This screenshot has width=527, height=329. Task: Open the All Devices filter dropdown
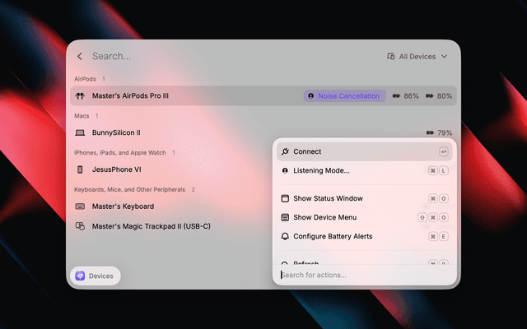click(417, 57)
